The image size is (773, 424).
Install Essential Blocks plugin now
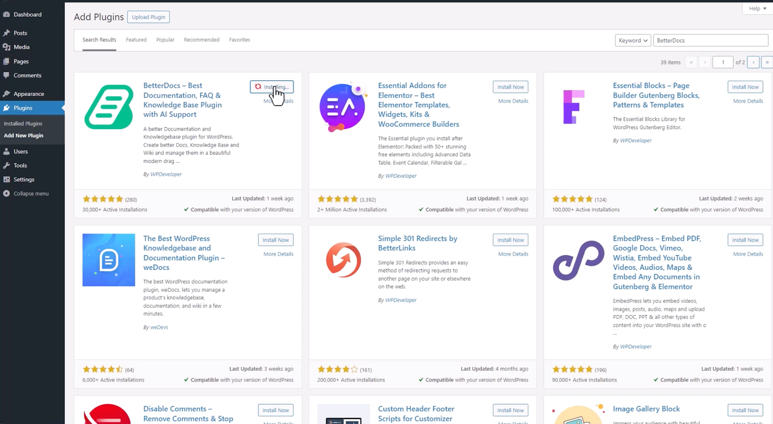coord(745,87)
